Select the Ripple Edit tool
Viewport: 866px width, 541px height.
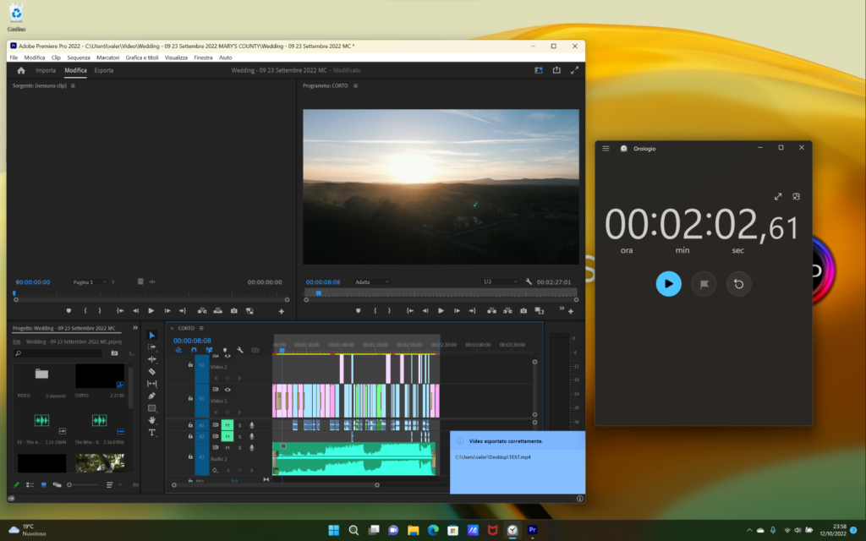152,359
